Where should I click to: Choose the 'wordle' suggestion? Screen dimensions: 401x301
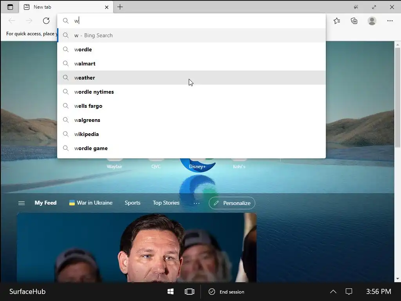point(191,49)
